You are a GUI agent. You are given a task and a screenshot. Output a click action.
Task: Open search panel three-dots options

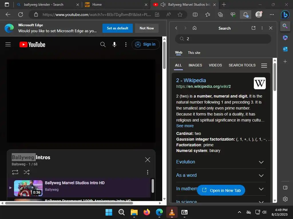262,28
